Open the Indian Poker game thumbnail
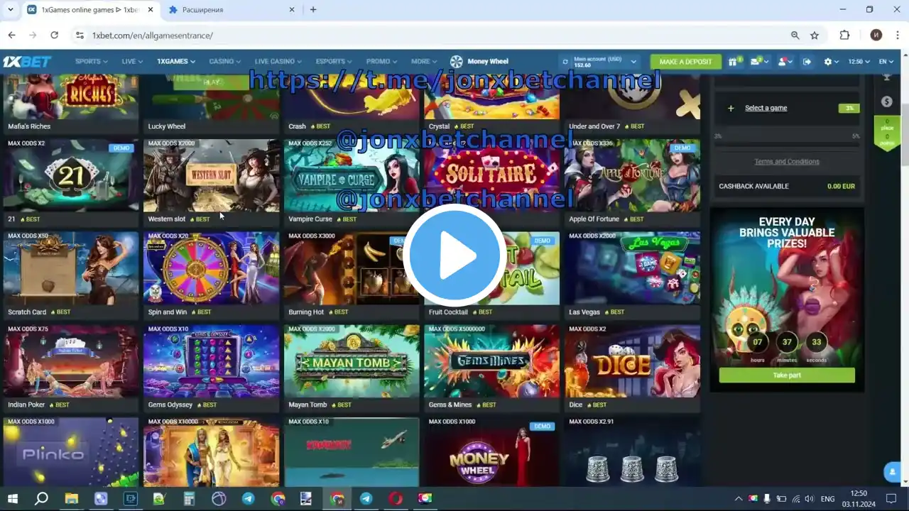The height and width of the screenshot is (511, 909). point(71,361)
